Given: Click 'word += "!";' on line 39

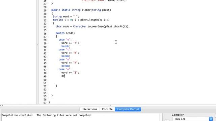Looking at the screenshot, I should click(x=70, y=43).
